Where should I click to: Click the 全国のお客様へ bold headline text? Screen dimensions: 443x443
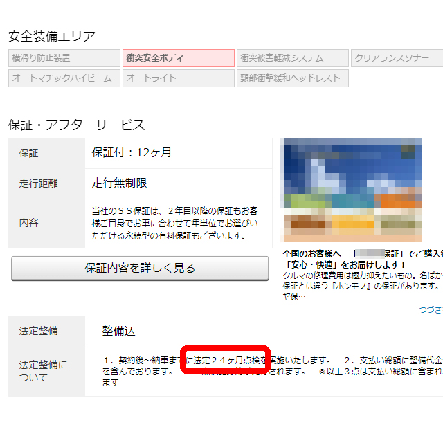click(363, 260)
